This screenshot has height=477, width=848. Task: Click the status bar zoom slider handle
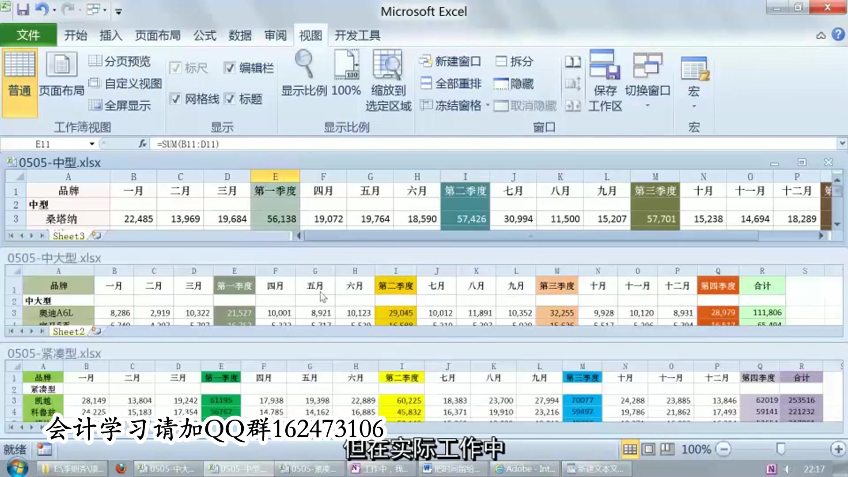pos(780,449)
